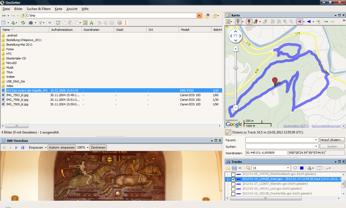This screenshot has width=346, height=208.
Task: Click the green back navigation arrow
Action: point(4,16)
